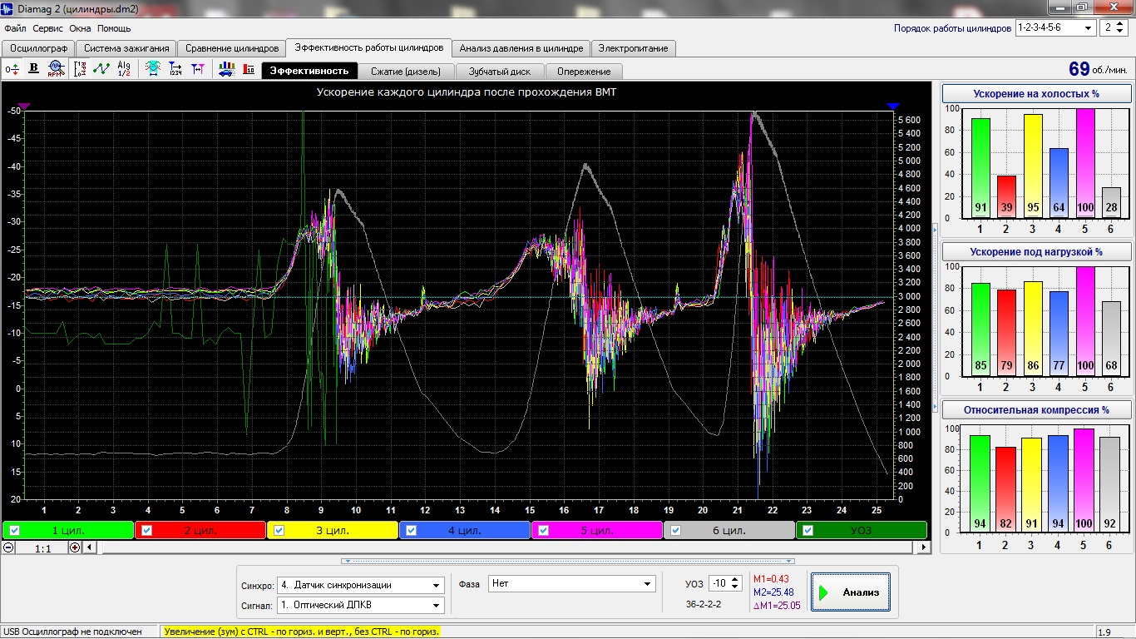
Task: Increase the УОЗ spinner value
Action: 736,580
